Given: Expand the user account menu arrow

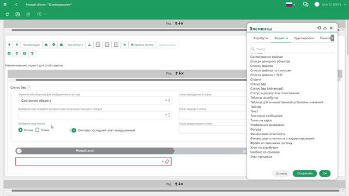Looking at the screenshot, I should click(345, 4).
